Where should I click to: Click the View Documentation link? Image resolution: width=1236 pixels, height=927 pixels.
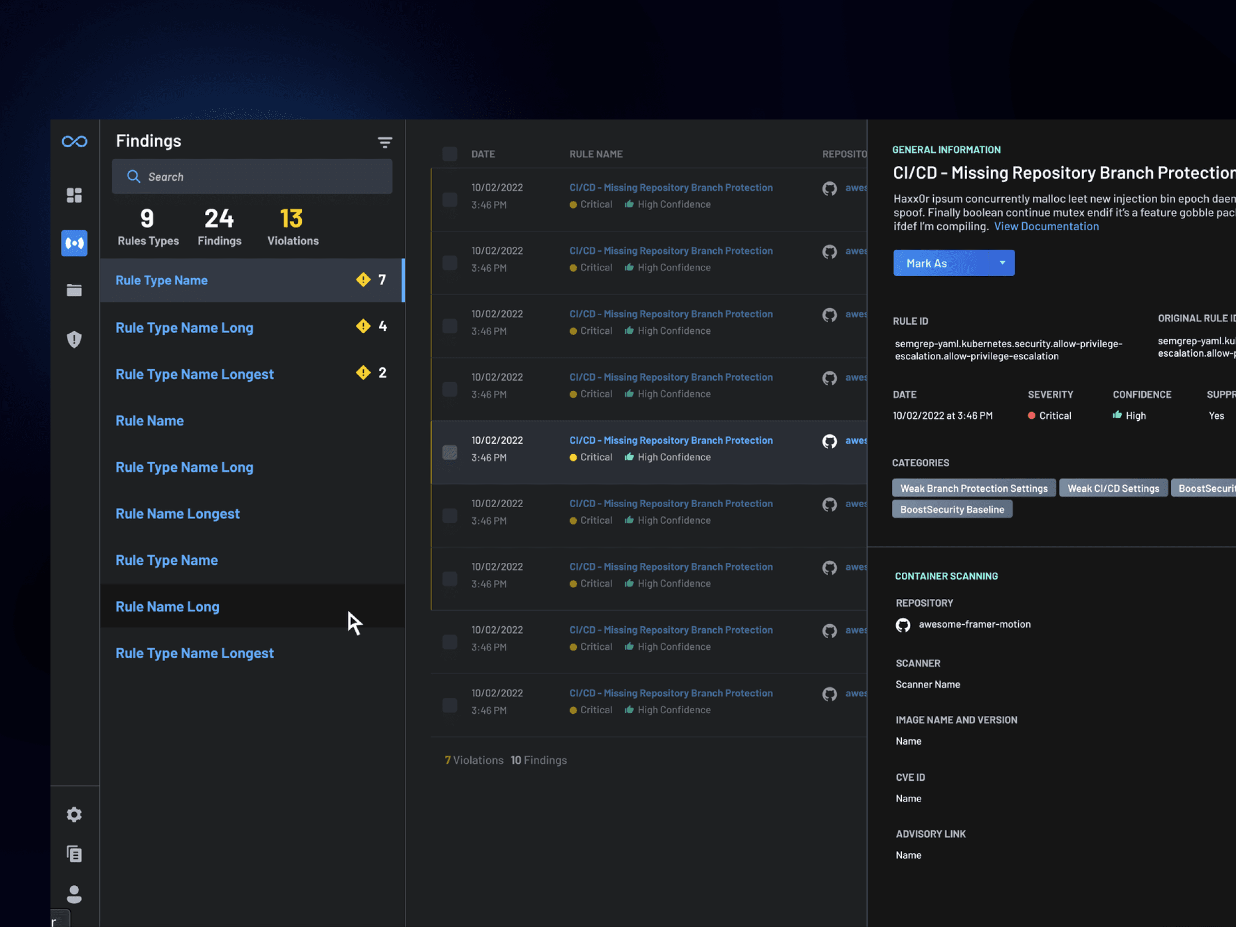[x=1046, y=226]
